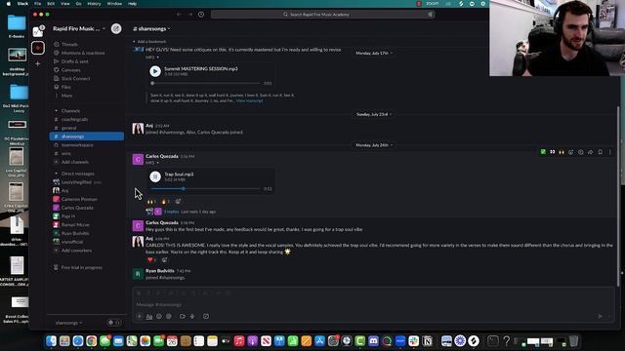Reply in thread from hover toolbar
This screenshot has width=625, height=351.
coord(581,152)
